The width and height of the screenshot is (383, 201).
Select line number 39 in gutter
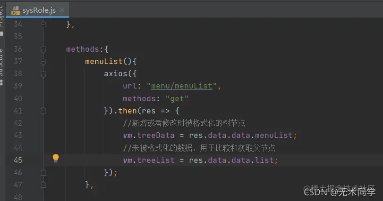(18, 86)
